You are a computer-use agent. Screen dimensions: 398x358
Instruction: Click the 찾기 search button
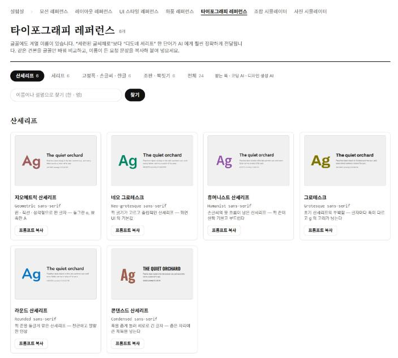(x=135, y=95)
